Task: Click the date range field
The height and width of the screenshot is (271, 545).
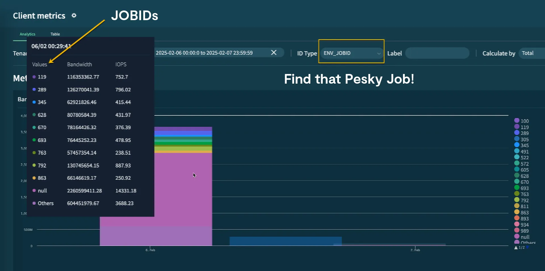Action: (219, 53)
